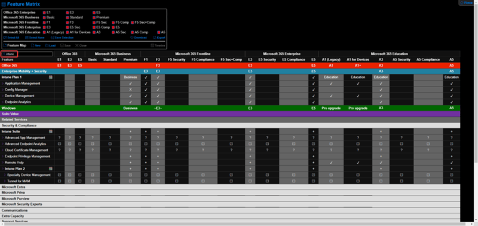Click the Timeline button

pyautogui.click(x=158, y=45)
